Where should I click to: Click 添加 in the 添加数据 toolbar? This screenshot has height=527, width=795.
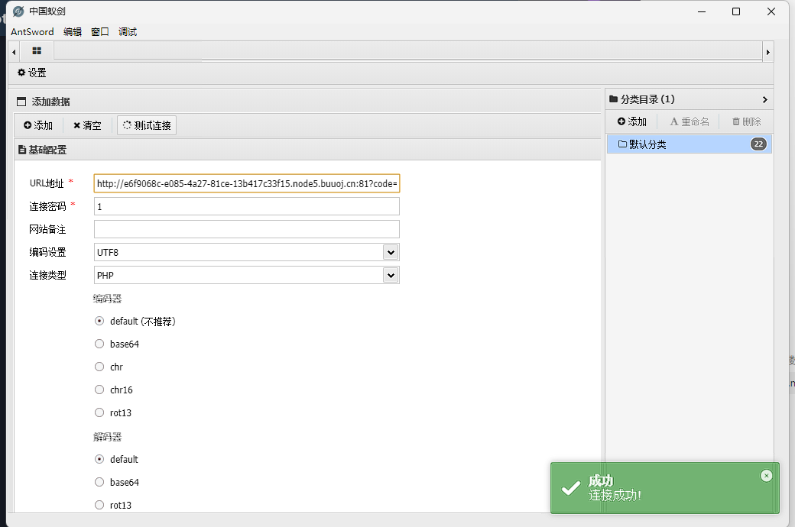click(x=38, y=125)
